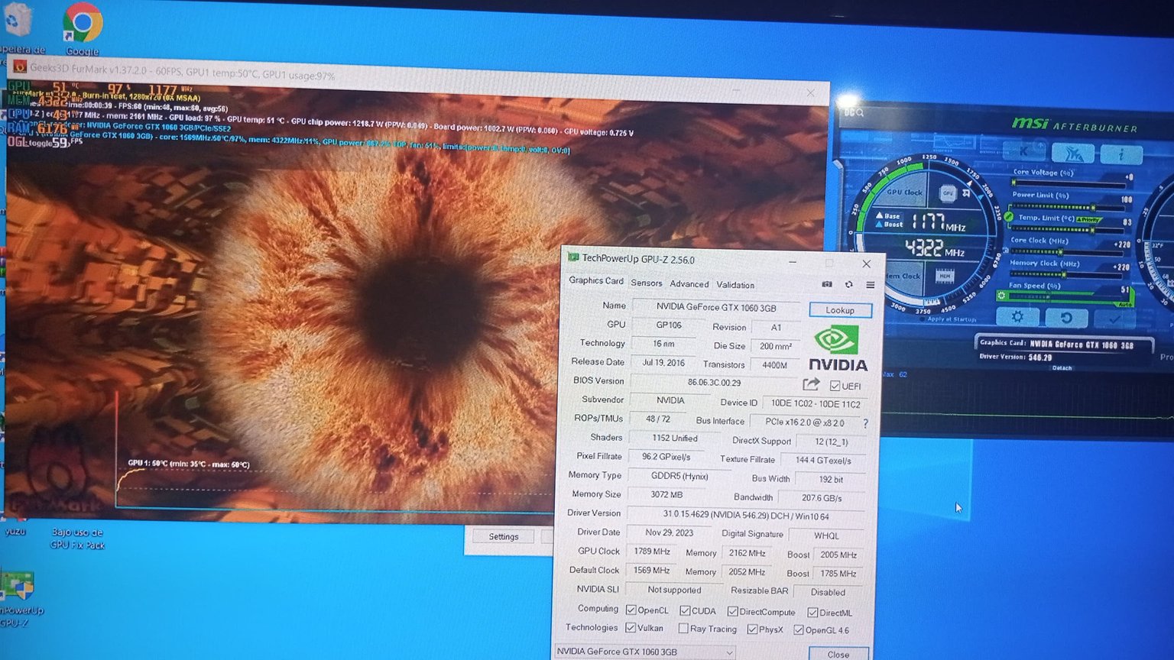Screen dimensions: 1174x660
Task: Toggle Afterburner fan speed Auto button
Action: [1124, 305]
